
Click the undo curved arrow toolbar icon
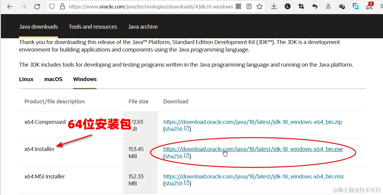(x=314, y=6)
